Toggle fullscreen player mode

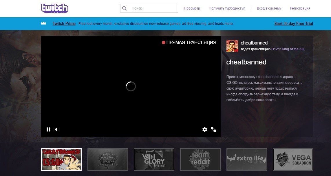click(213, 129)
